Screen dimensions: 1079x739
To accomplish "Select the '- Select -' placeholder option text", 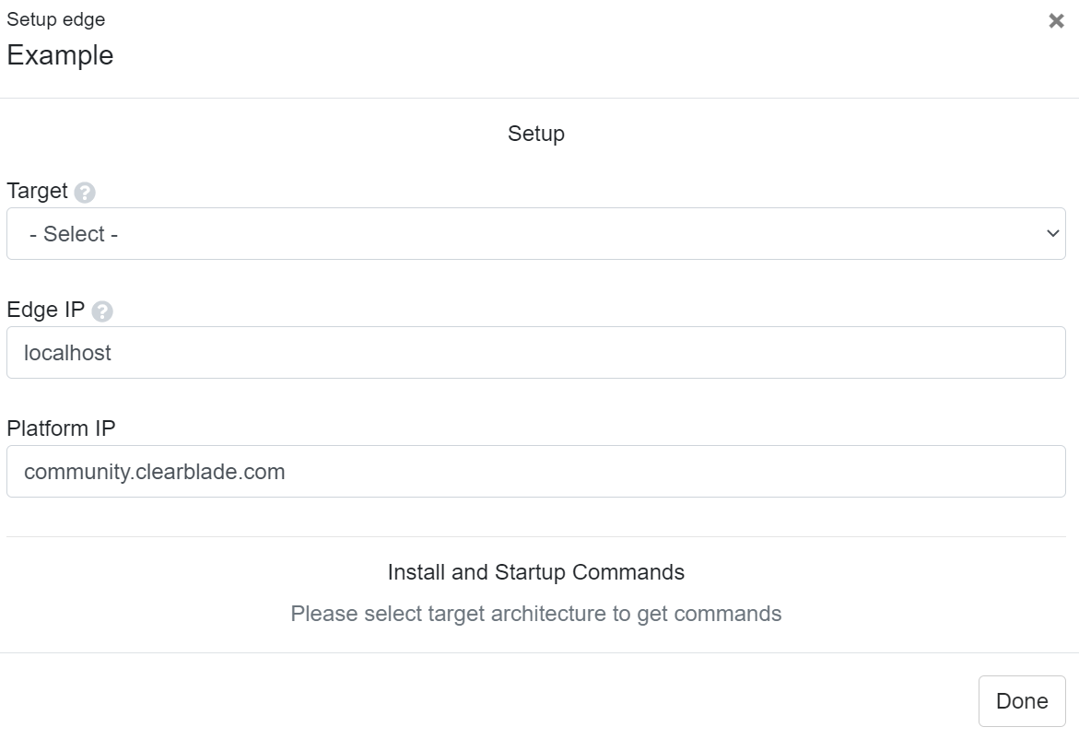I will click(x=74, y=234).
